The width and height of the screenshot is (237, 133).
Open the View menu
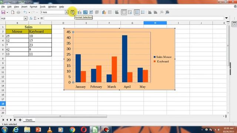16,7
